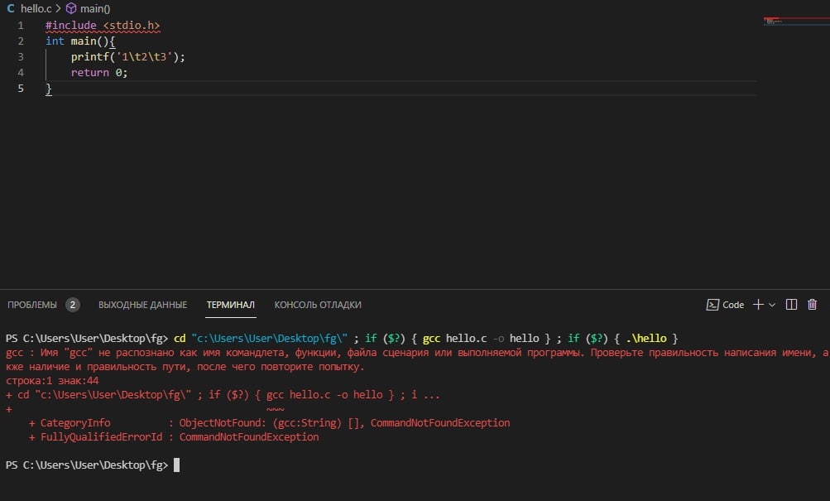Click the CommandNotFoundException FullyQualifiedErrorId line
This screenshot has width=830, height=501.
(x=174, y=437)
